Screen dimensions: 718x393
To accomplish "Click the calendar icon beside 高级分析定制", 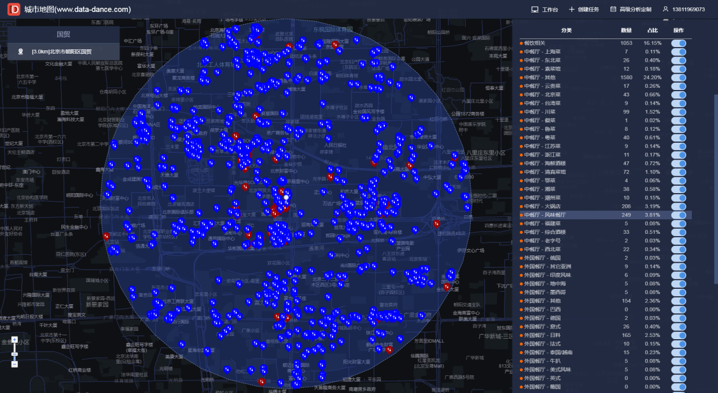I will point(613,10).
